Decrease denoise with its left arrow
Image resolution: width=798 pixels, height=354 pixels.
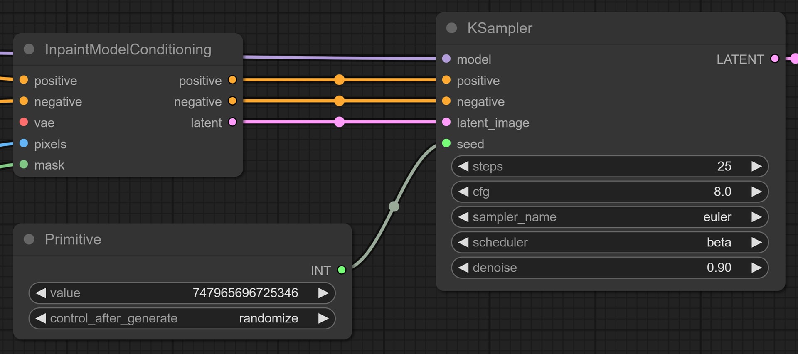[463, 268]
